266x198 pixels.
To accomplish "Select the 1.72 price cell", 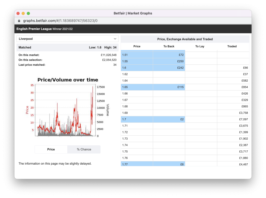I will point(137,132).
